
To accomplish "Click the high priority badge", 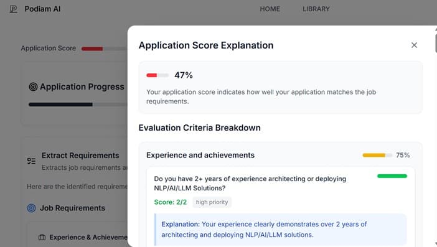I will (x=212, y=202).
